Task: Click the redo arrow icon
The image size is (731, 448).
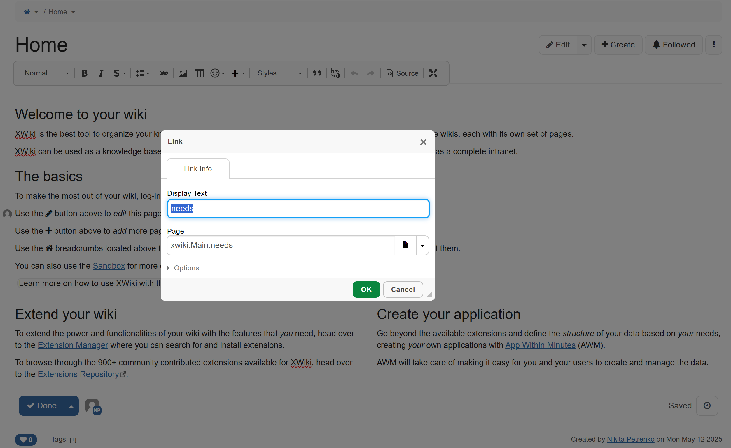Action: click(370, 73)
